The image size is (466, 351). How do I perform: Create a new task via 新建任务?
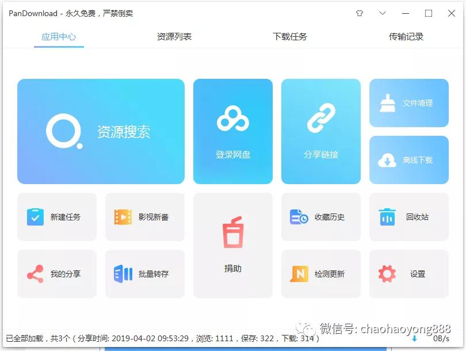[57, 217]
